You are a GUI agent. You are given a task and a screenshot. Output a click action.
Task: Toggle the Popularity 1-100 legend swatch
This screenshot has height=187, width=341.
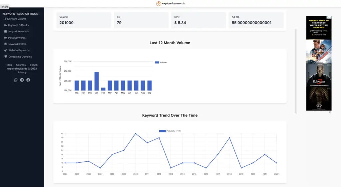pyautogui.click(x=162, y=131)
